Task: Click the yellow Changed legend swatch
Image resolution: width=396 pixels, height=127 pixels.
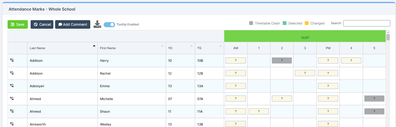Action: pos(307,23)
